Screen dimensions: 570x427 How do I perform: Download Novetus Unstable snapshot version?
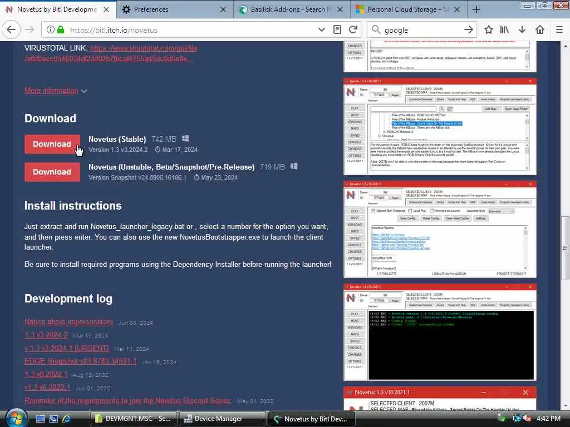point(52,172)
